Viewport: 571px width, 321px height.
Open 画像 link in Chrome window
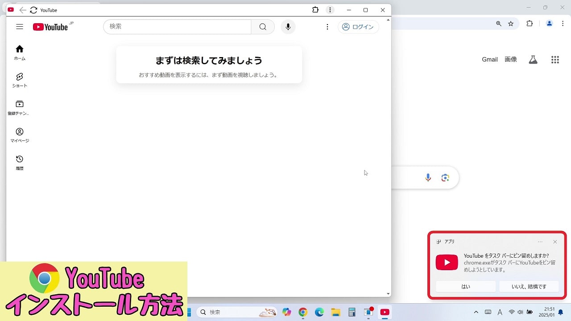511,59
